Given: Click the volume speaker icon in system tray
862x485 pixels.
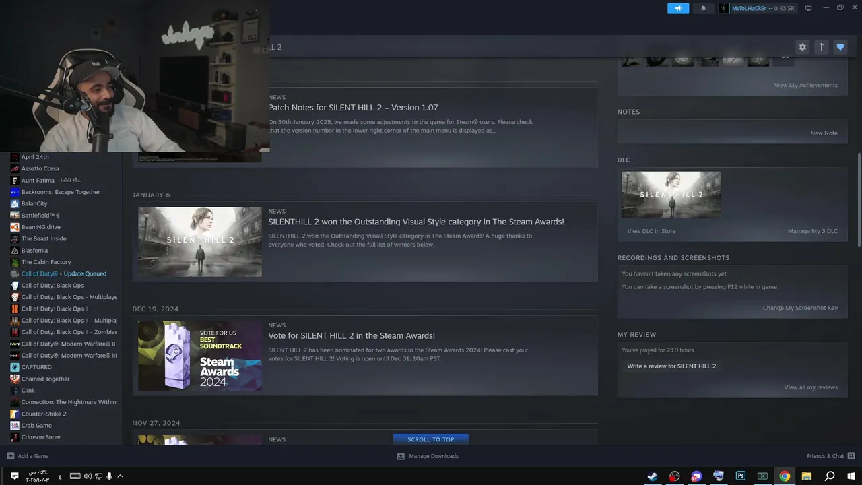Looking at the screenshot, I should pos(87,476).
